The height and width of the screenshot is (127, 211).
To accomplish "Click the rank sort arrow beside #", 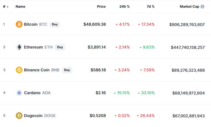I will tap(7, 7).
